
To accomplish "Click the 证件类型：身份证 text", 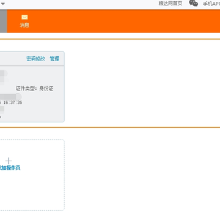I will [x=35, y=89].
